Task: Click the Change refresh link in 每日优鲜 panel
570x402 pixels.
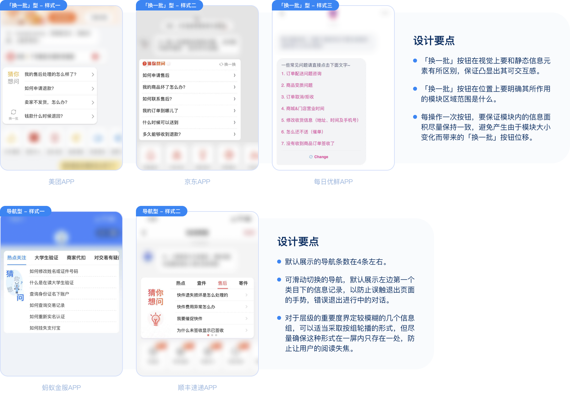Action: click(x=319, y=157)
